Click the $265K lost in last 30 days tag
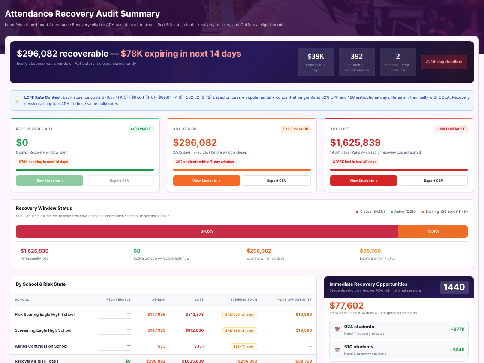Viewport: 484px width, 363px height. [355, 162]
